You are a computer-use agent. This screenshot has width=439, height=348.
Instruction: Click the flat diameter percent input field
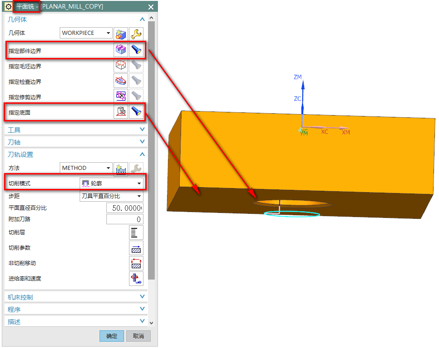[125, 208]
